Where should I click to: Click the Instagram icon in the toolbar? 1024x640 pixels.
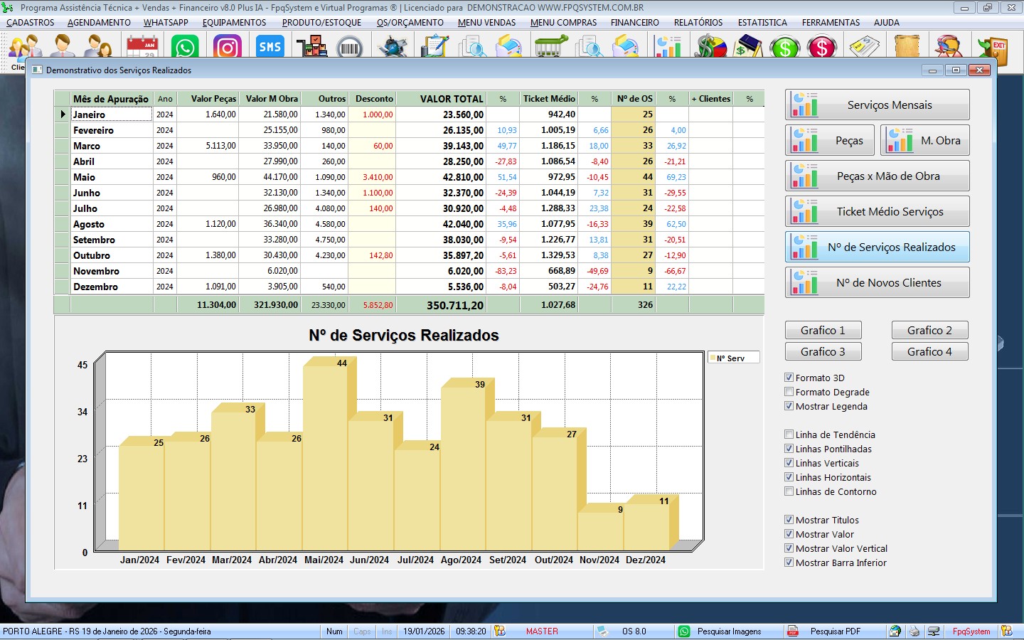[x=228, y=48]
